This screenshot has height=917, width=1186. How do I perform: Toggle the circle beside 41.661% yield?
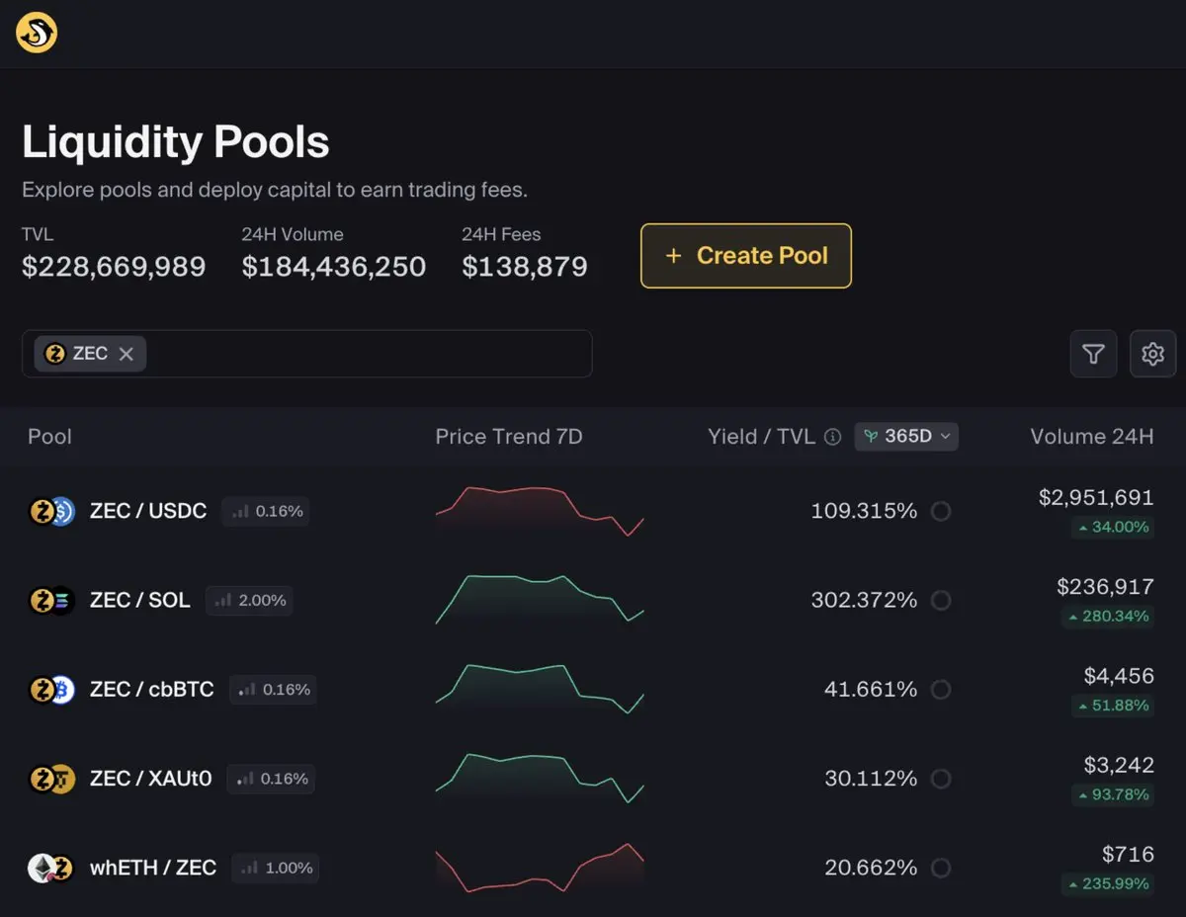941,690
